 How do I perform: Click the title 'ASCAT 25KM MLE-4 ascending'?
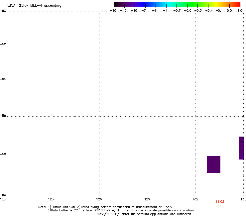click(x=34, y=6)
